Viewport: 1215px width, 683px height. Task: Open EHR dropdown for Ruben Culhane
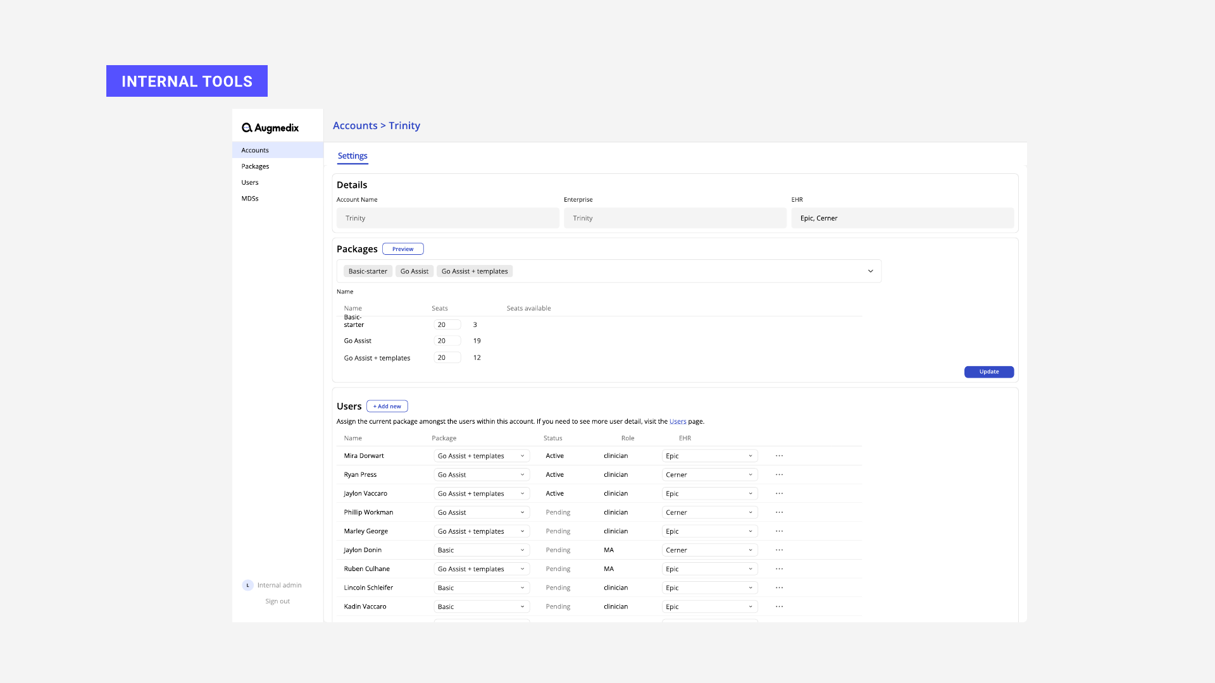(x=709, y=569)
